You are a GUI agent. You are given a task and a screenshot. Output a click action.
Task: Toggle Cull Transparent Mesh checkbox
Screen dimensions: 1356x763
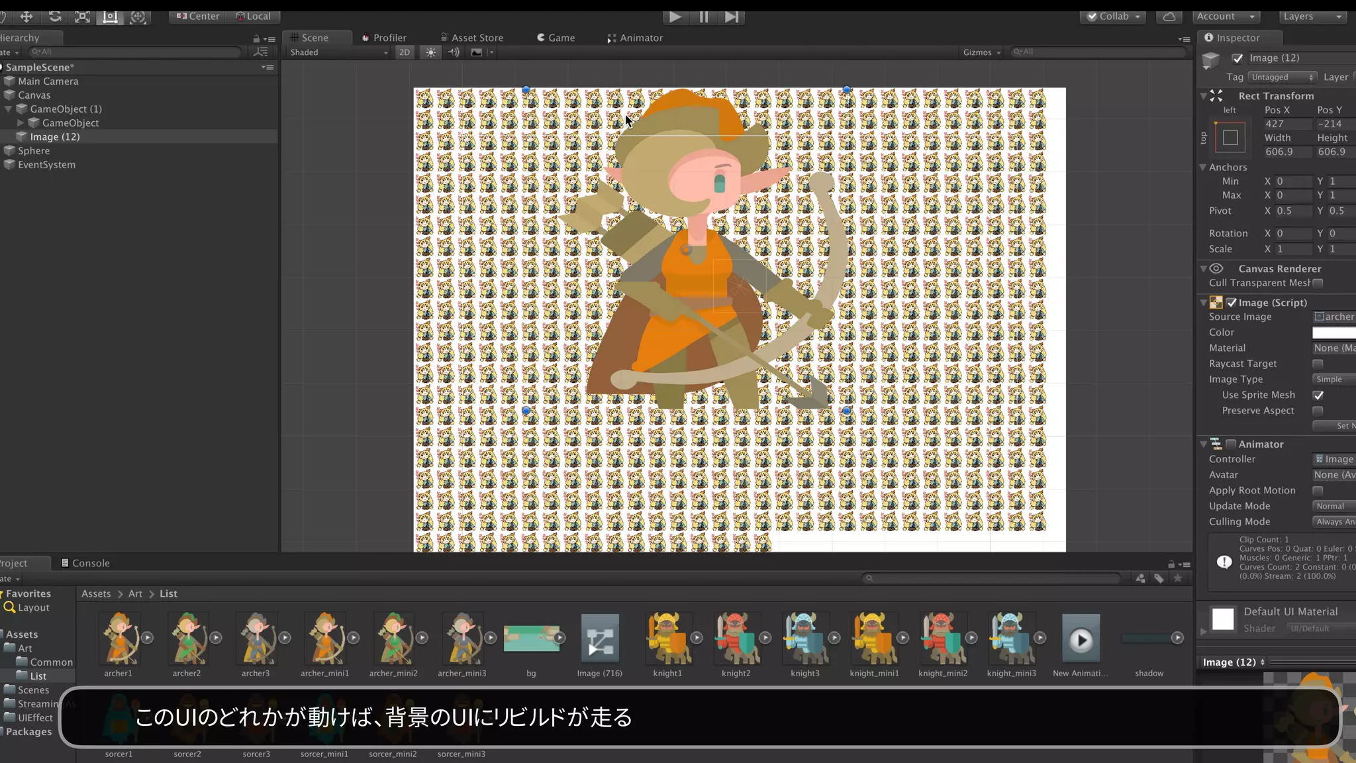1318,283
